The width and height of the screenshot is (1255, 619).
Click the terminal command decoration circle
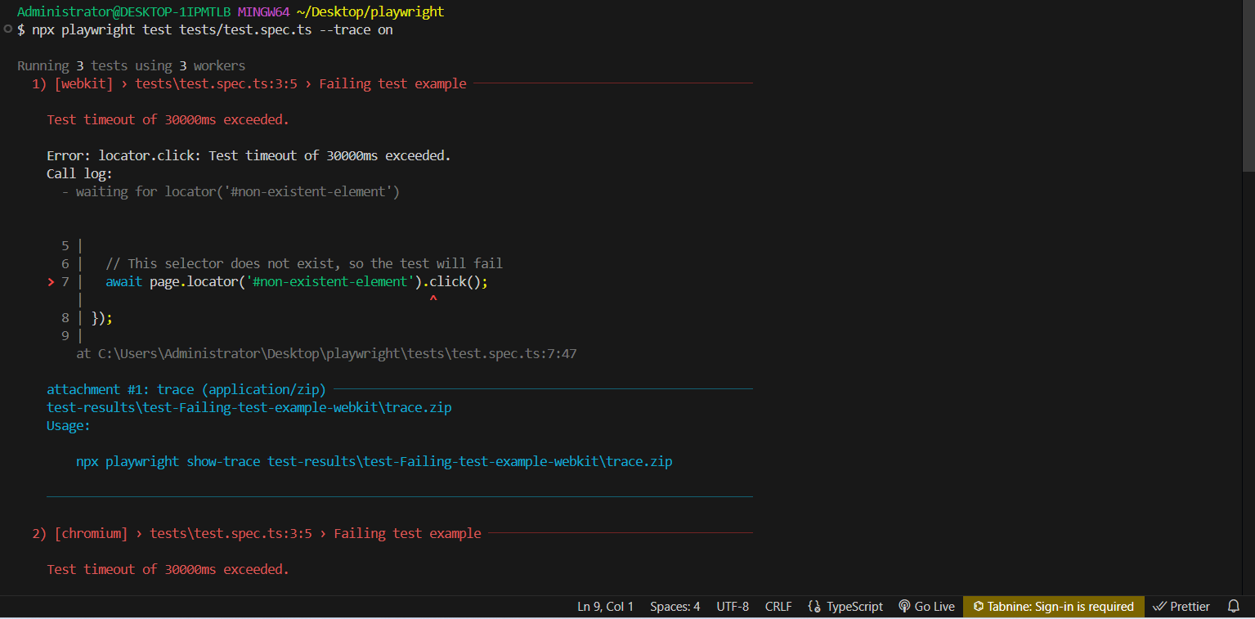[8, 29]
